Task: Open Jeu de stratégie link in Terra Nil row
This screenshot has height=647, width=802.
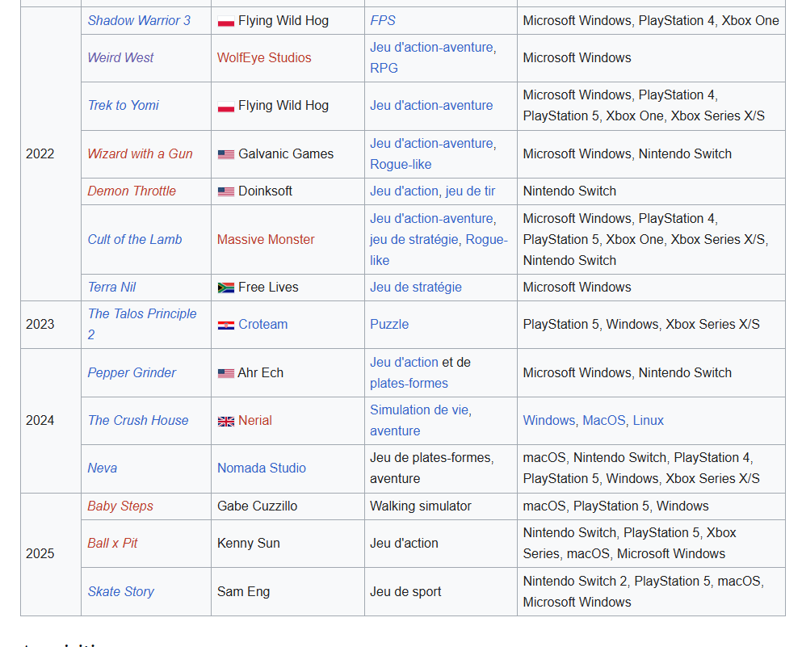Action: pyautogui.click(x=416, y=288)
